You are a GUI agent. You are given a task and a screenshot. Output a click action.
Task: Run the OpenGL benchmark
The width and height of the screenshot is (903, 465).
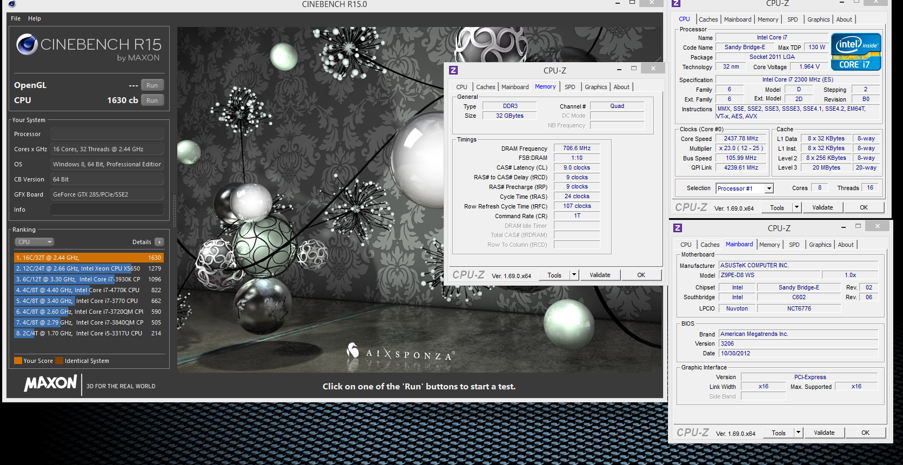(152, 85)
